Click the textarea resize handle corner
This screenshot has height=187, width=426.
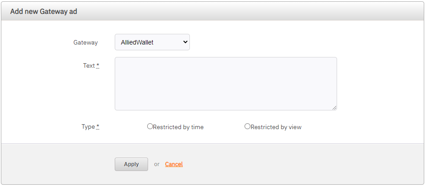pyautogui.click(x=334, y=107)
